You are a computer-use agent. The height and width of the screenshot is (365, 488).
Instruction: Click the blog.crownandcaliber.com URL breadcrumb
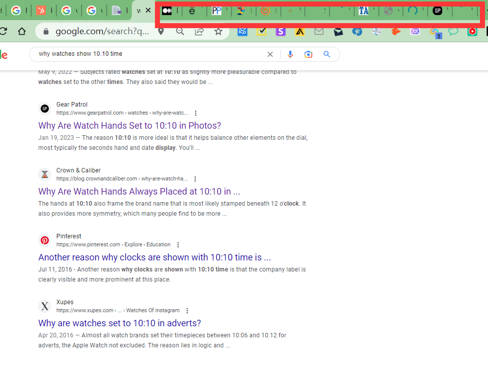(122, 179)
